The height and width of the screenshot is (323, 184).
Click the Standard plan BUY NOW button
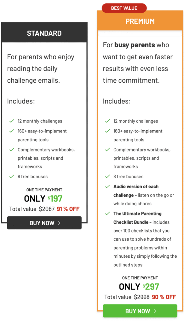(44, 223)
